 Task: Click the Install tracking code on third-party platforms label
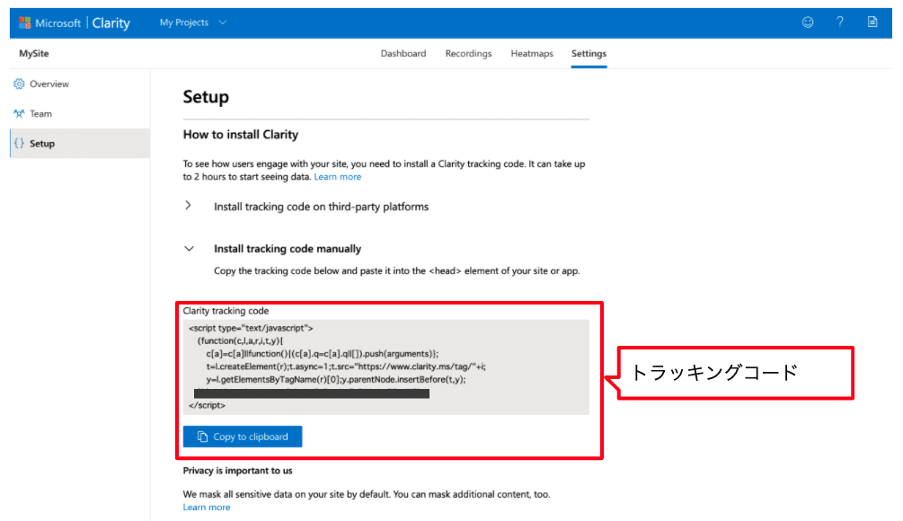pos(322,207)
